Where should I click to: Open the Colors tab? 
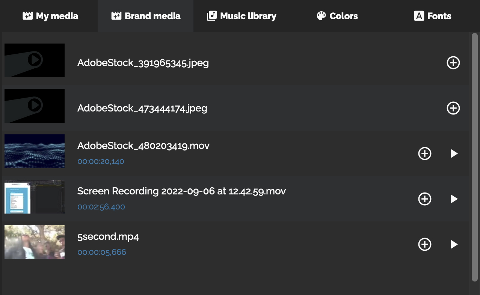337,16
